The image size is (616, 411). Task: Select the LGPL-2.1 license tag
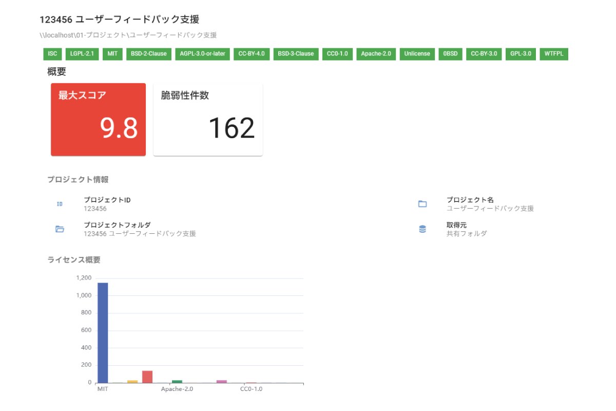[82, 54]
